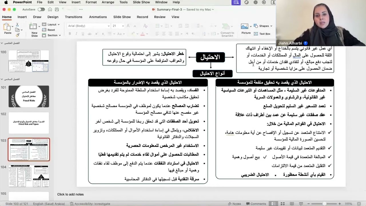Toggle Italic formatting
Image resolution: width=366 pixels, height=206 pixels.
(76, 34)
